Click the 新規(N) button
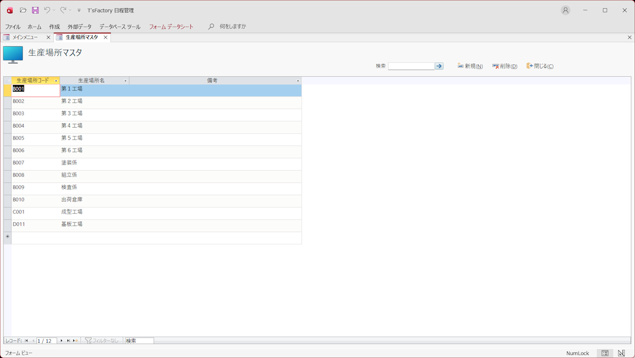 (x=470, y=66)
